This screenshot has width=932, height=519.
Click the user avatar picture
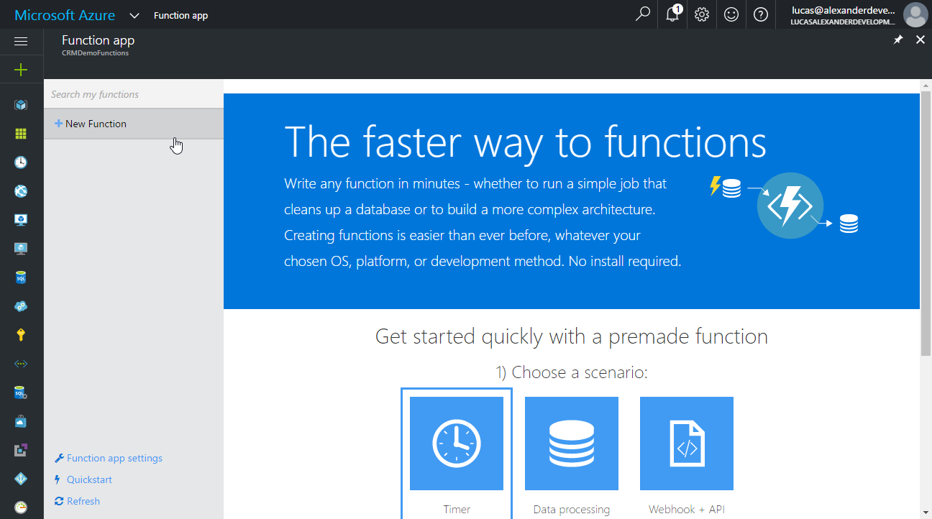click(915, 14)
